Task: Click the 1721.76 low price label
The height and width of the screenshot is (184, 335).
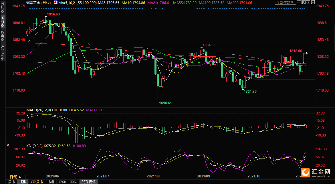Action: tap(250, 91)
